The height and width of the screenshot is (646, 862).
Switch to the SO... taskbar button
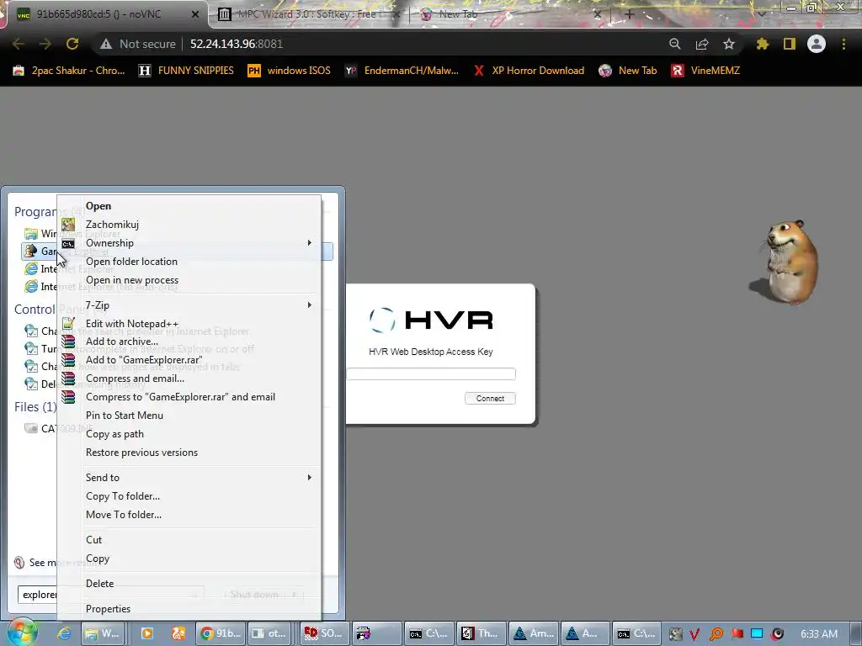coord(324,633)
